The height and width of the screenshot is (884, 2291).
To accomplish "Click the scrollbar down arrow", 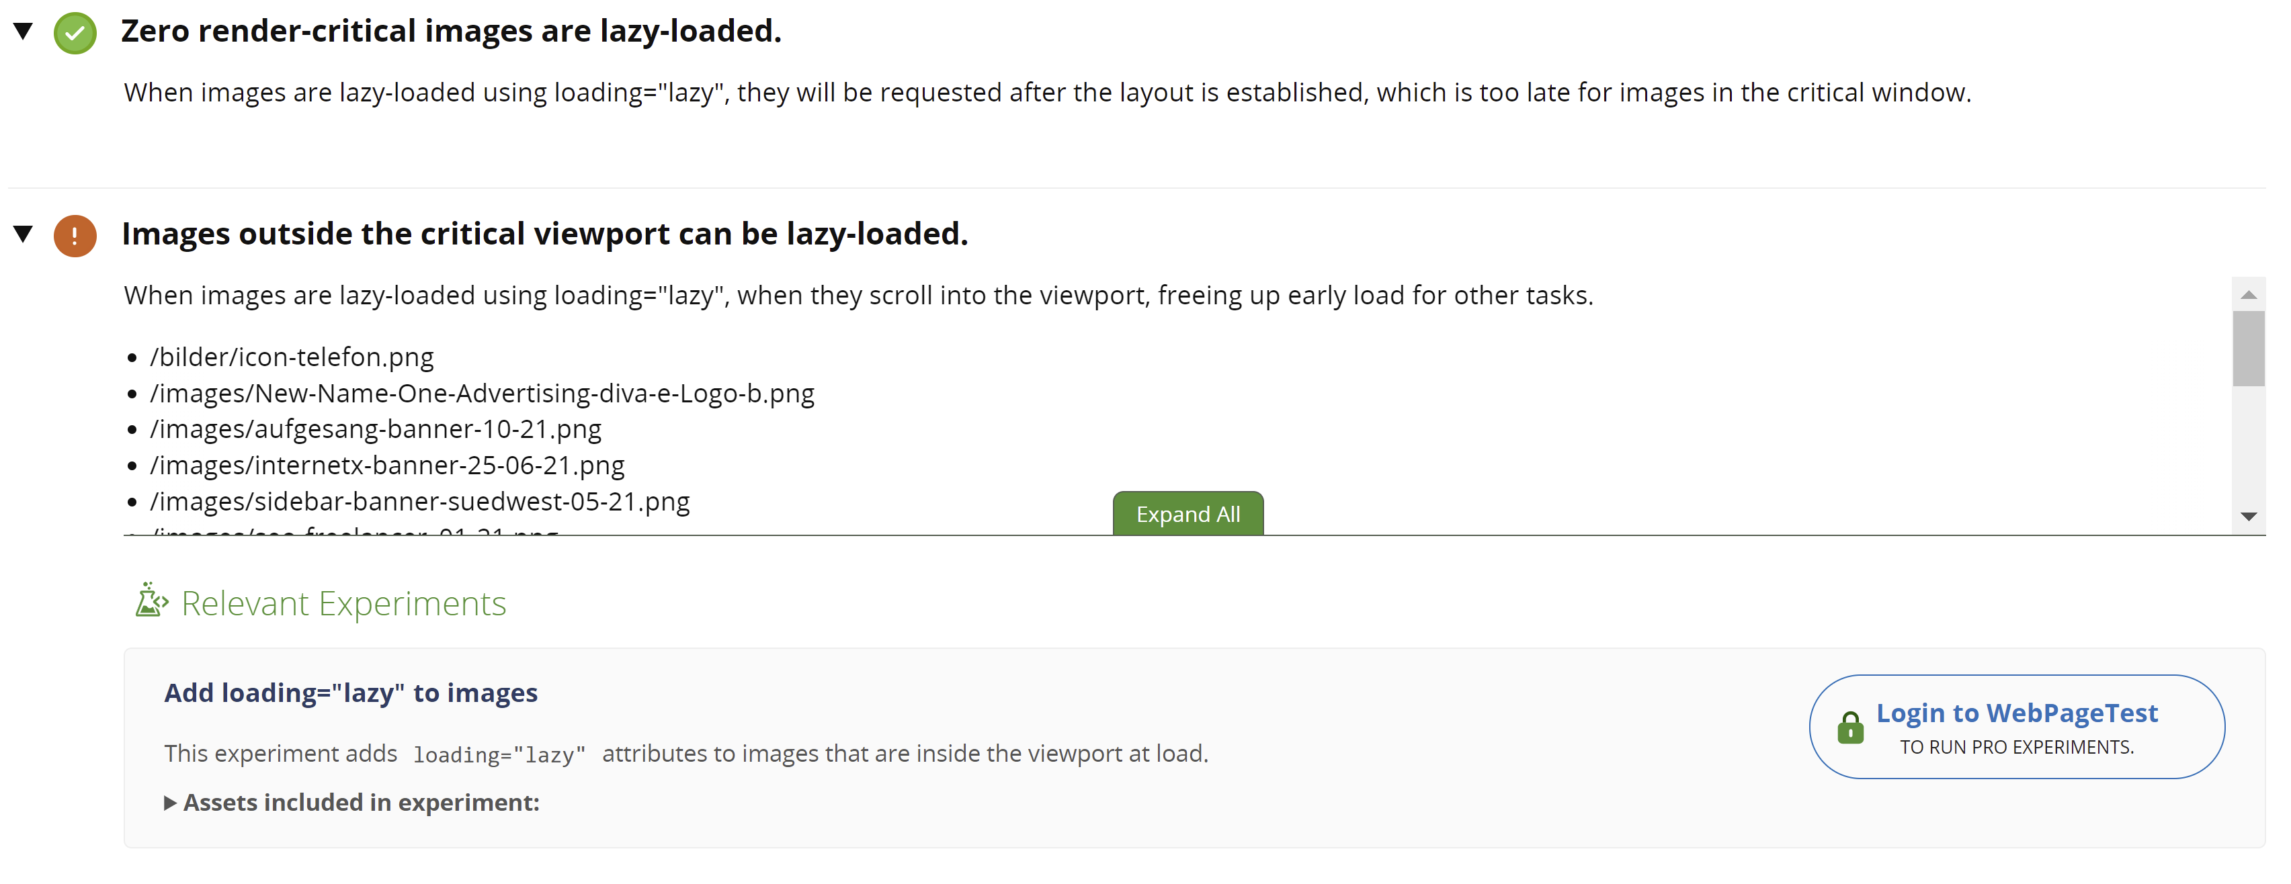I will 2248,517.
